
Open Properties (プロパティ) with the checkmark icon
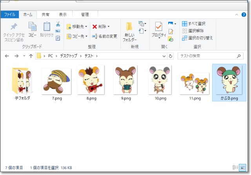[x=159, y=30]
